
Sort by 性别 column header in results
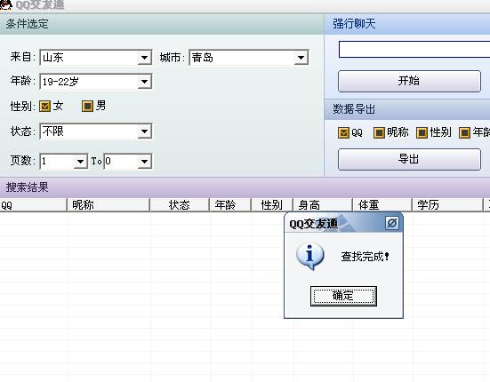[272, 205]
